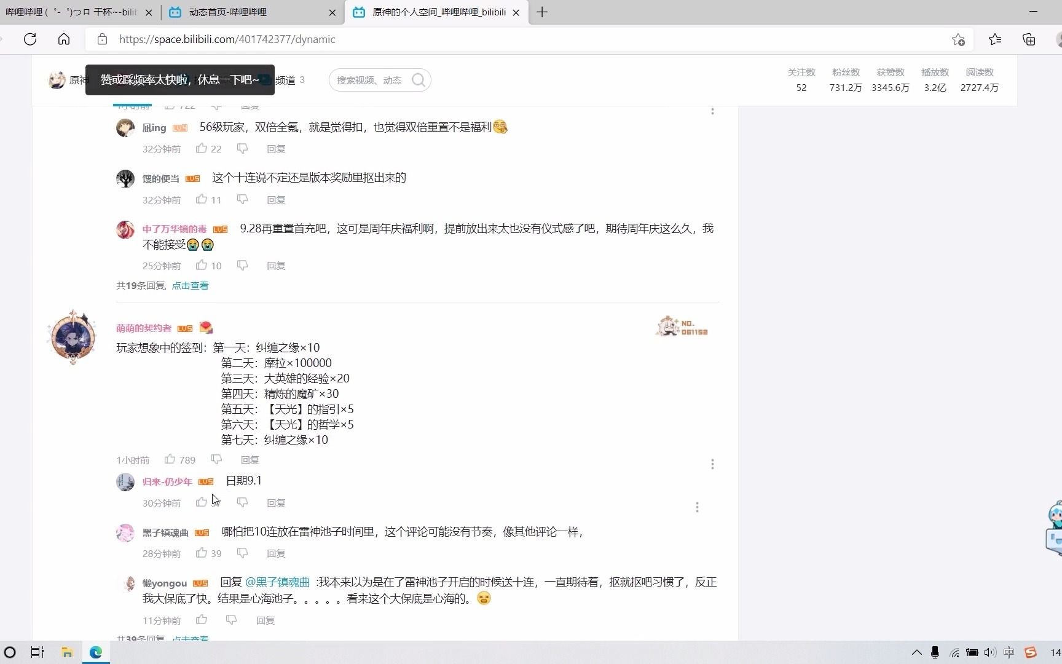This screenshot has width=1062, height=664.
Task: Open more options for 日期9.1 reply
Action: (697, 507)
